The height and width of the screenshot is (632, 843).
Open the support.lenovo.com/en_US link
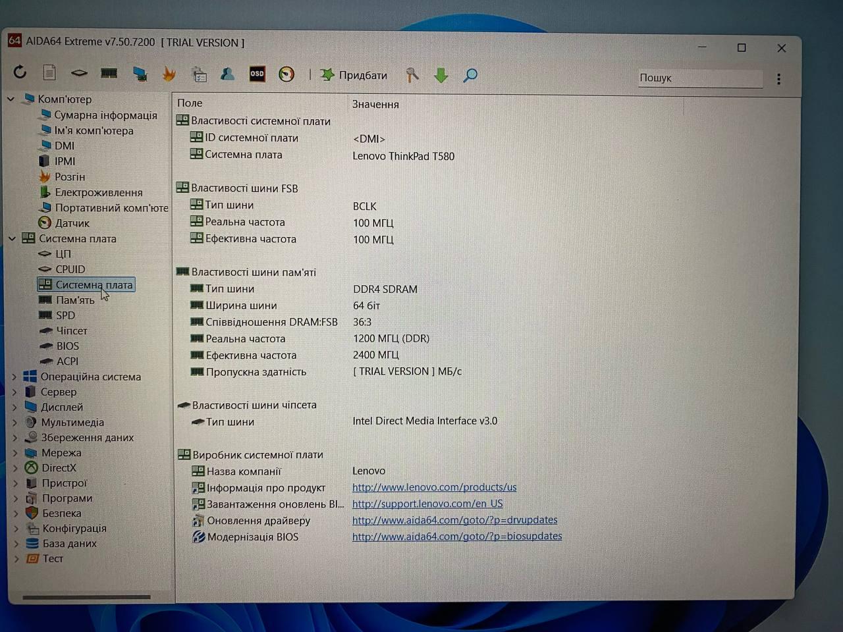427,504
